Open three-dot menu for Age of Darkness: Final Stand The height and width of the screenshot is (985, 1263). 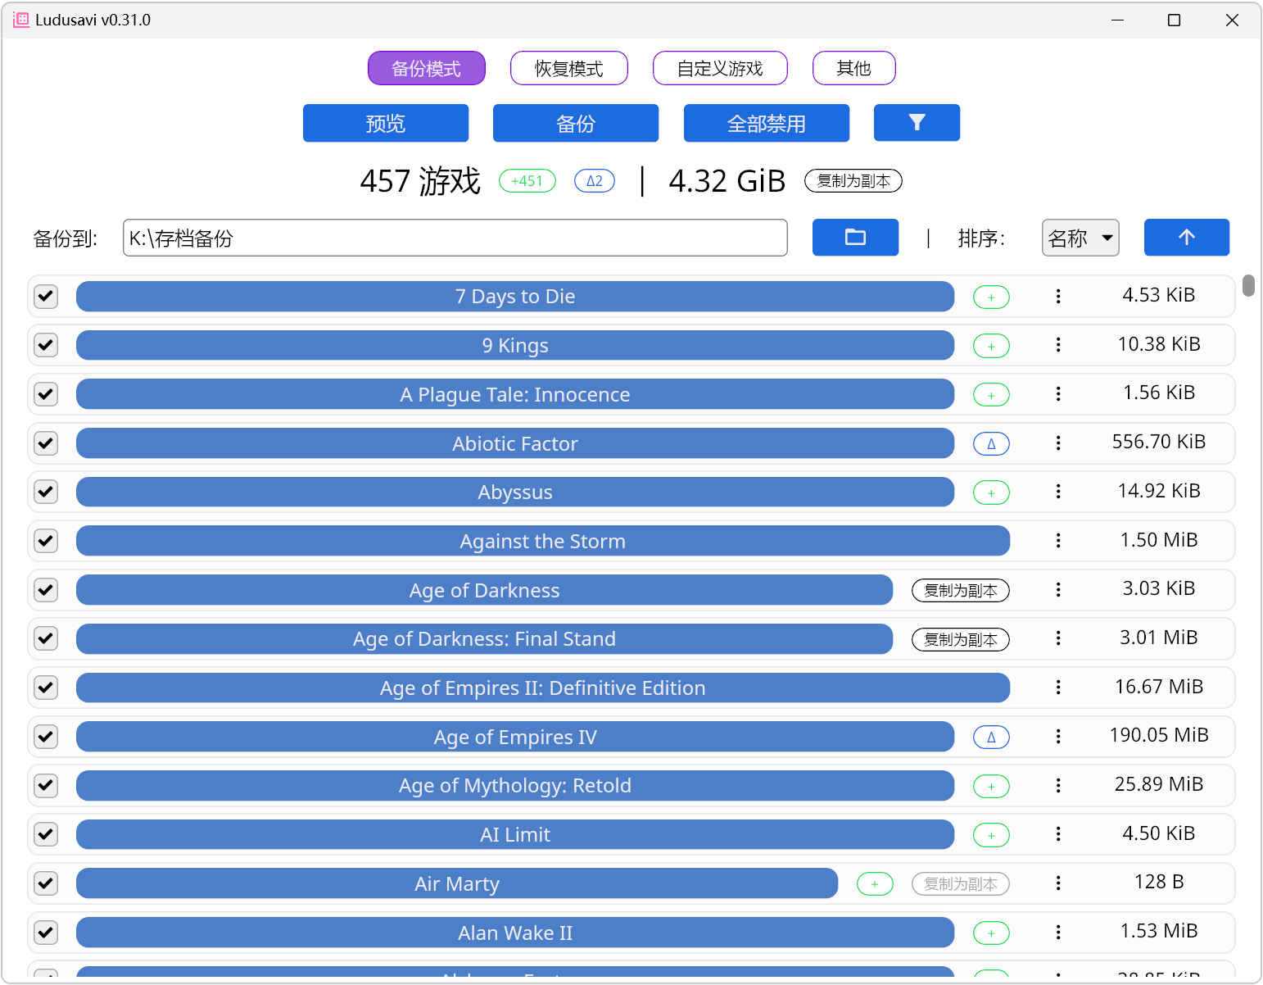1058,638
